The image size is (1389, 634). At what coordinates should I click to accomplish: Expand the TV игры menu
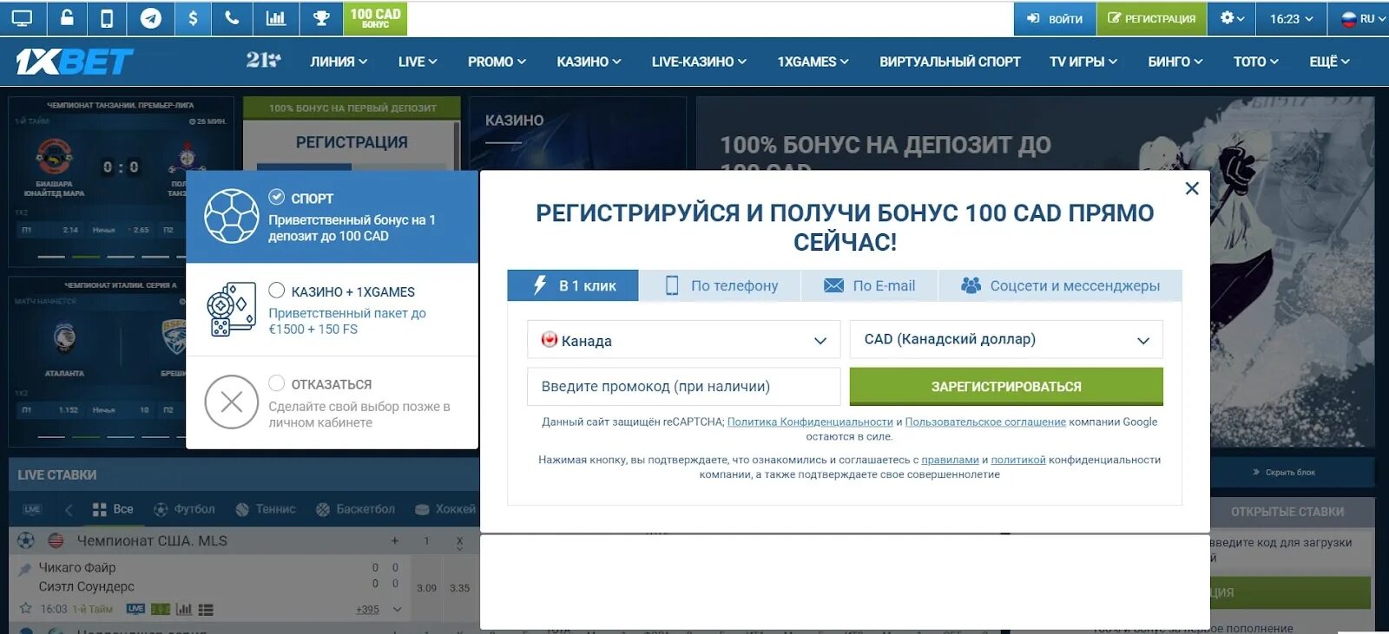(x=1083, y=62)
